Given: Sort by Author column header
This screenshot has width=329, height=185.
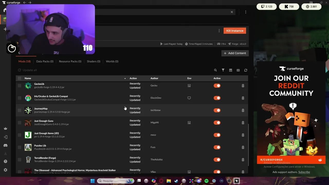Looking at the screenshot, I should 154,78.
